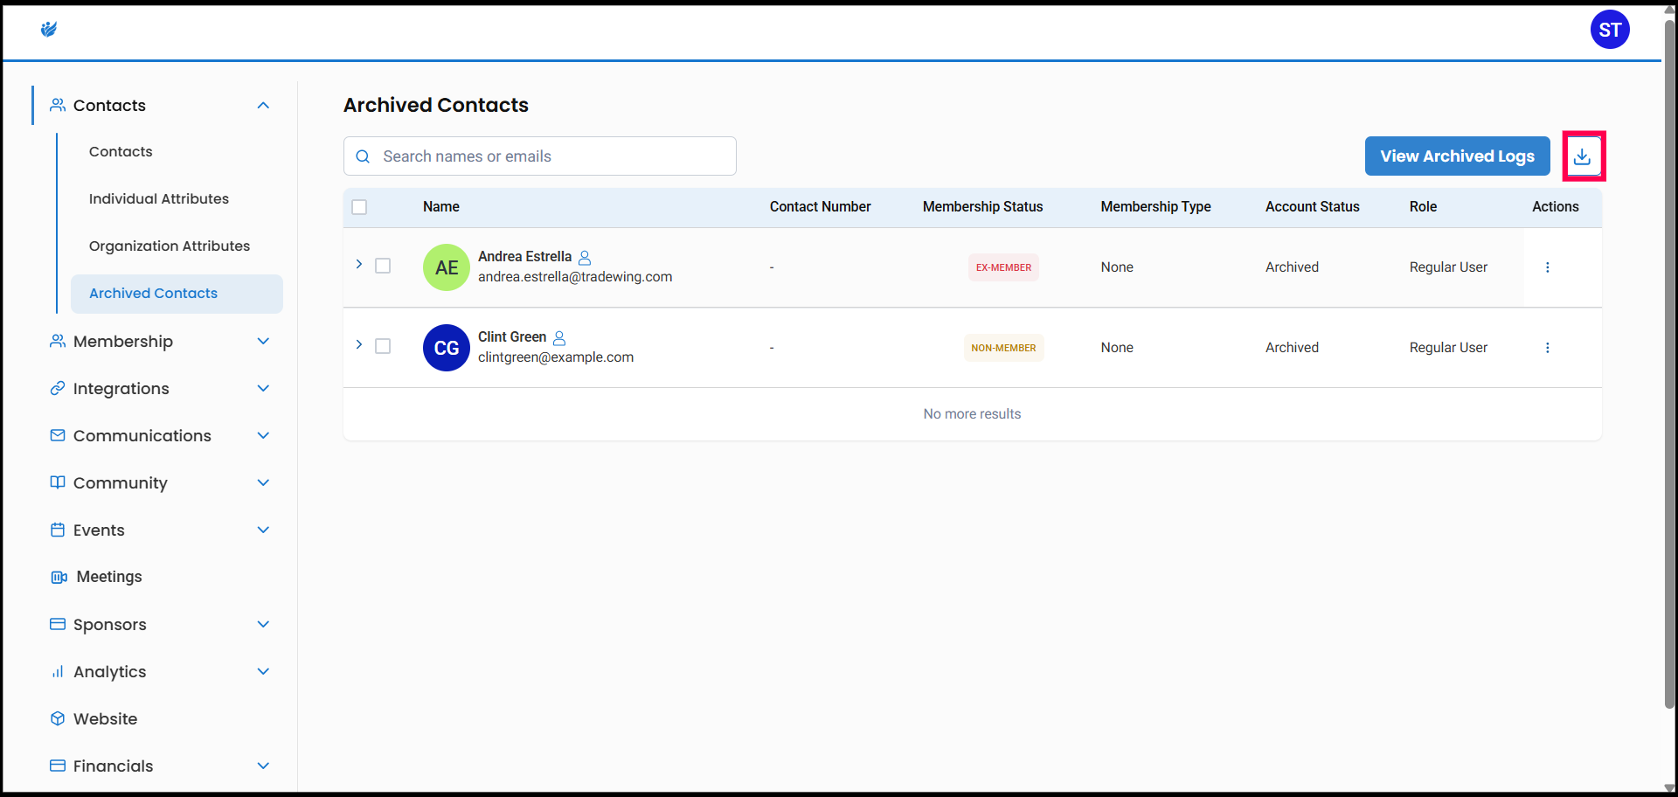This screenshot has width=1678, height=797.
Task: Focus the Search names or emails field
Action: 540,156
